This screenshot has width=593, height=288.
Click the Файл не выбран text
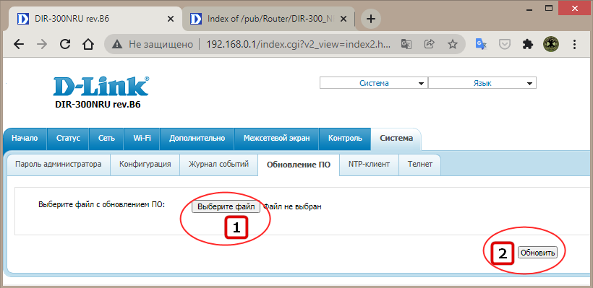292,207
